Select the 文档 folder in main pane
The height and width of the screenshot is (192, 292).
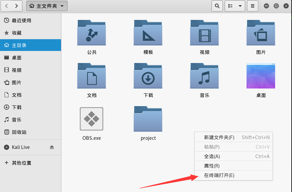tap(92, 76)
